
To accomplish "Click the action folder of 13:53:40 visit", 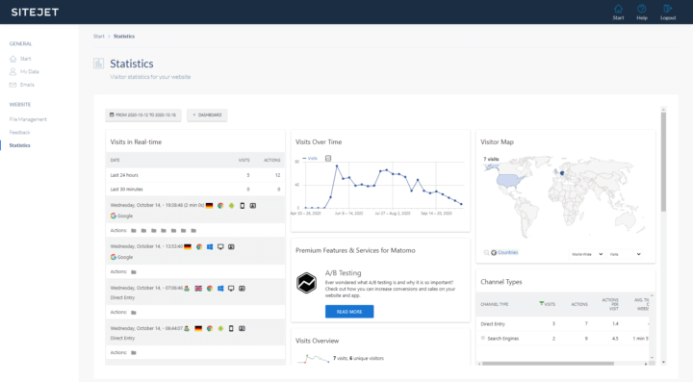I will 134,272.
